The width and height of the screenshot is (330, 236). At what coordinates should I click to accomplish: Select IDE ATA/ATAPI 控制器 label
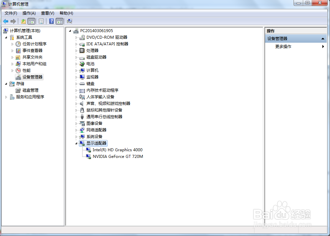(107, 44)
